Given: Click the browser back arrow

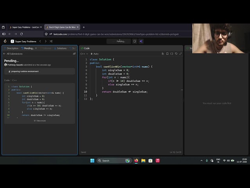Looking at the screenshot, I should (x=10, y=34).
